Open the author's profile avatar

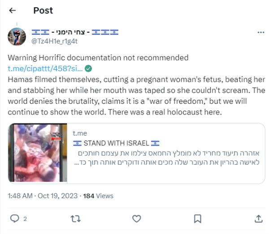tap(17, 37)
